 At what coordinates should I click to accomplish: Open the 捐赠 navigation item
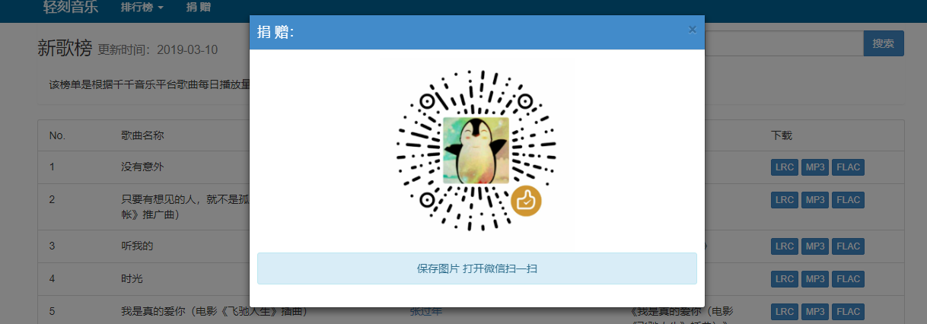coord(199,8)
